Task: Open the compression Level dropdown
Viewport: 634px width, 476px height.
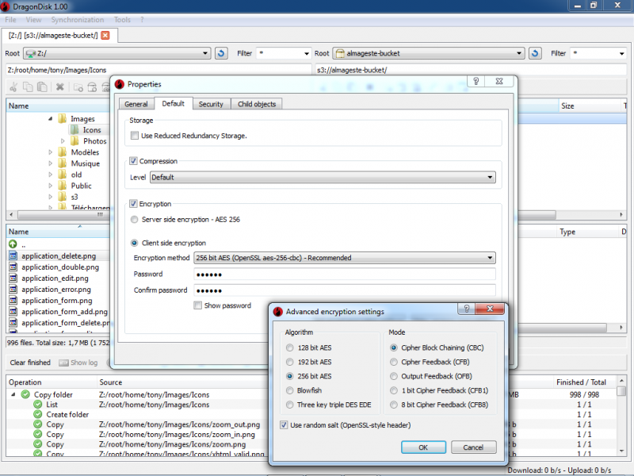Action: 323,177
